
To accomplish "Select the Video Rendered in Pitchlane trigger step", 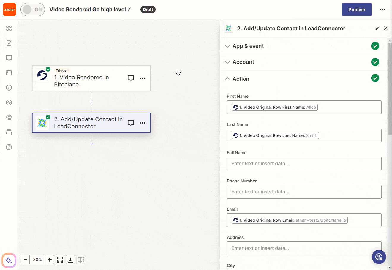I will [x=91, y=78].
